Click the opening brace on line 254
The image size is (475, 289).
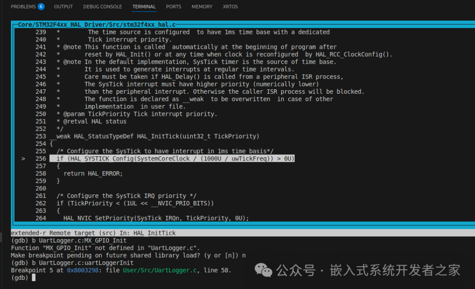click(x=51, y=144)
